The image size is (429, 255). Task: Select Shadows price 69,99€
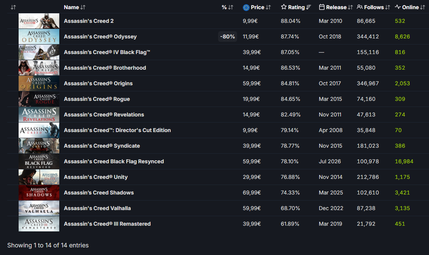252,193
